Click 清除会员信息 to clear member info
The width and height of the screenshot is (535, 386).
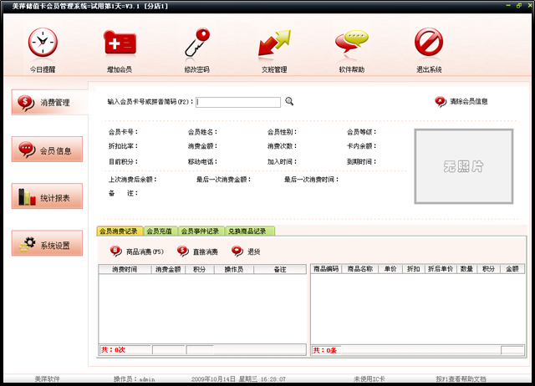[x=461, y=102]
